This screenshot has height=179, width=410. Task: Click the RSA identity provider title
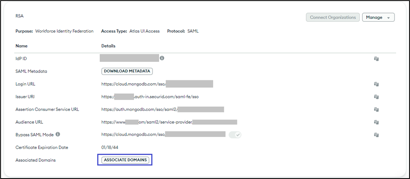tap(20, 16)
